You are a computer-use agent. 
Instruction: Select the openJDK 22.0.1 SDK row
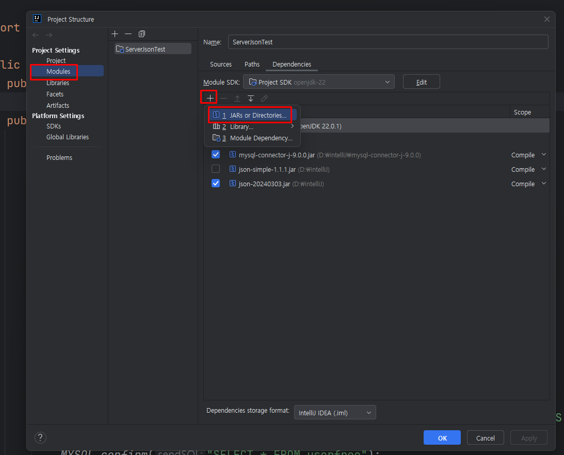coord(376,126)
